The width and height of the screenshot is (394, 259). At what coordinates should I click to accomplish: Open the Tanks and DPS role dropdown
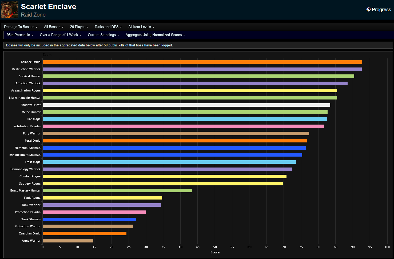pyautogui.click(x=108, y=27)
